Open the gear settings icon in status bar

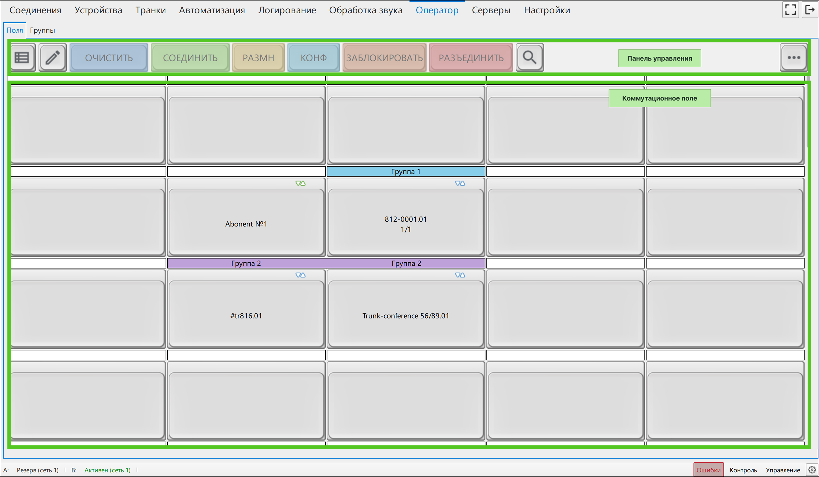pos(812,470)
